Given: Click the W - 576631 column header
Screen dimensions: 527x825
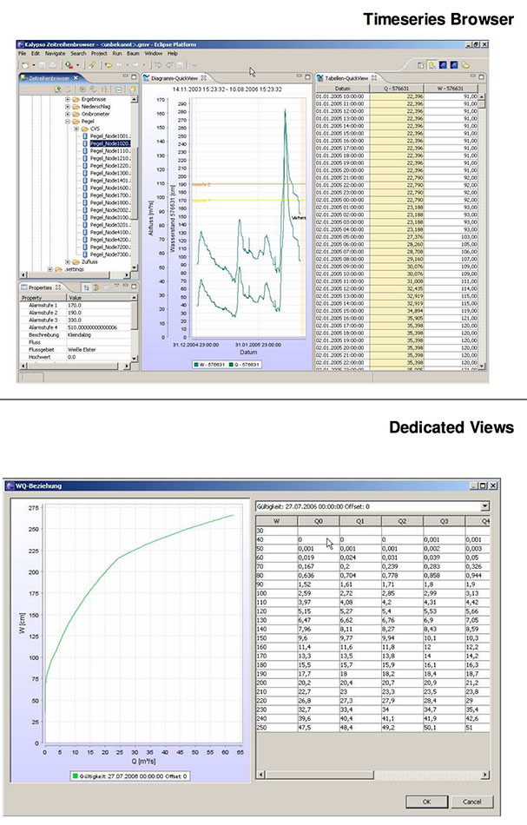Looking at the screenshot, I should (451, 89).
